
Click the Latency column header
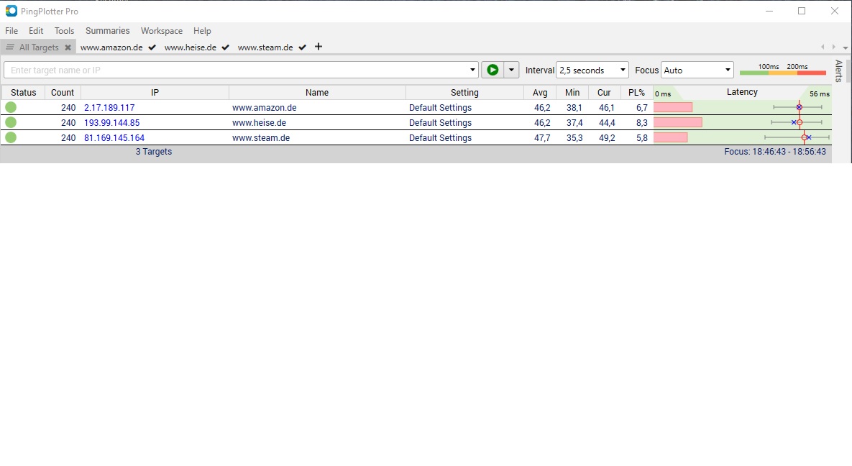point(742,92)
